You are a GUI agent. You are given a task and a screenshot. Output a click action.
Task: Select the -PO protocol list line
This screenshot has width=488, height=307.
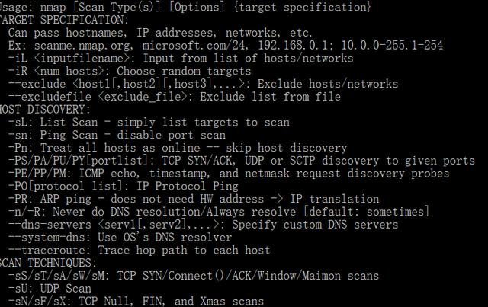tap(124, 186)
